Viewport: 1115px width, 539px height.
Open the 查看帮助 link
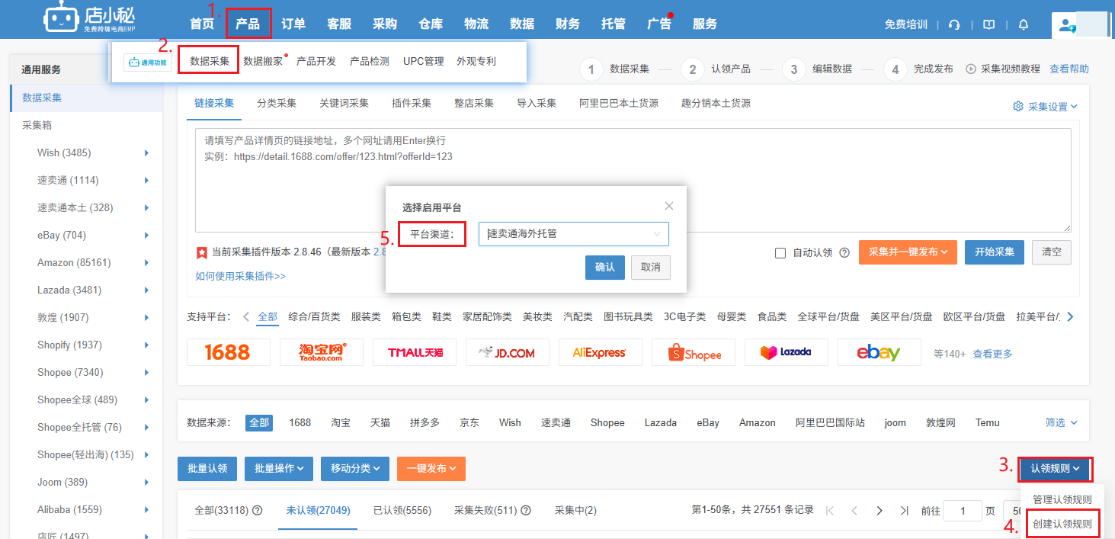(1069, 69)
